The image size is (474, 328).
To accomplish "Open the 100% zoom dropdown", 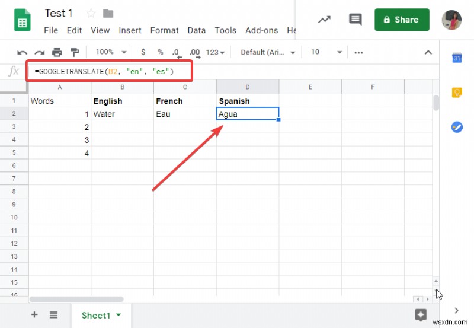I will pyautogui.click(x=111, y=52).
